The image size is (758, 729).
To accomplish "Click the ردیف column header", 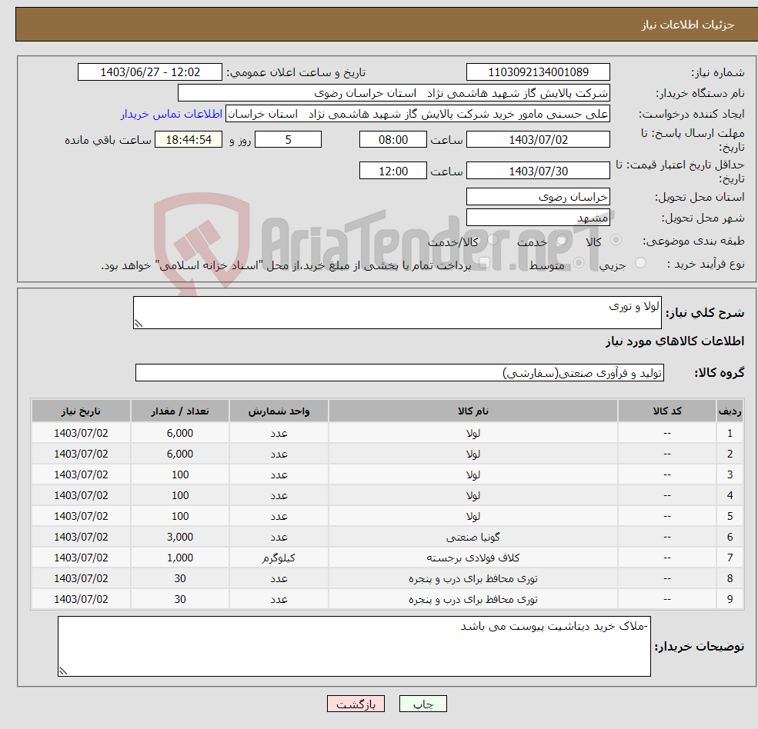I will click(730, 411).
